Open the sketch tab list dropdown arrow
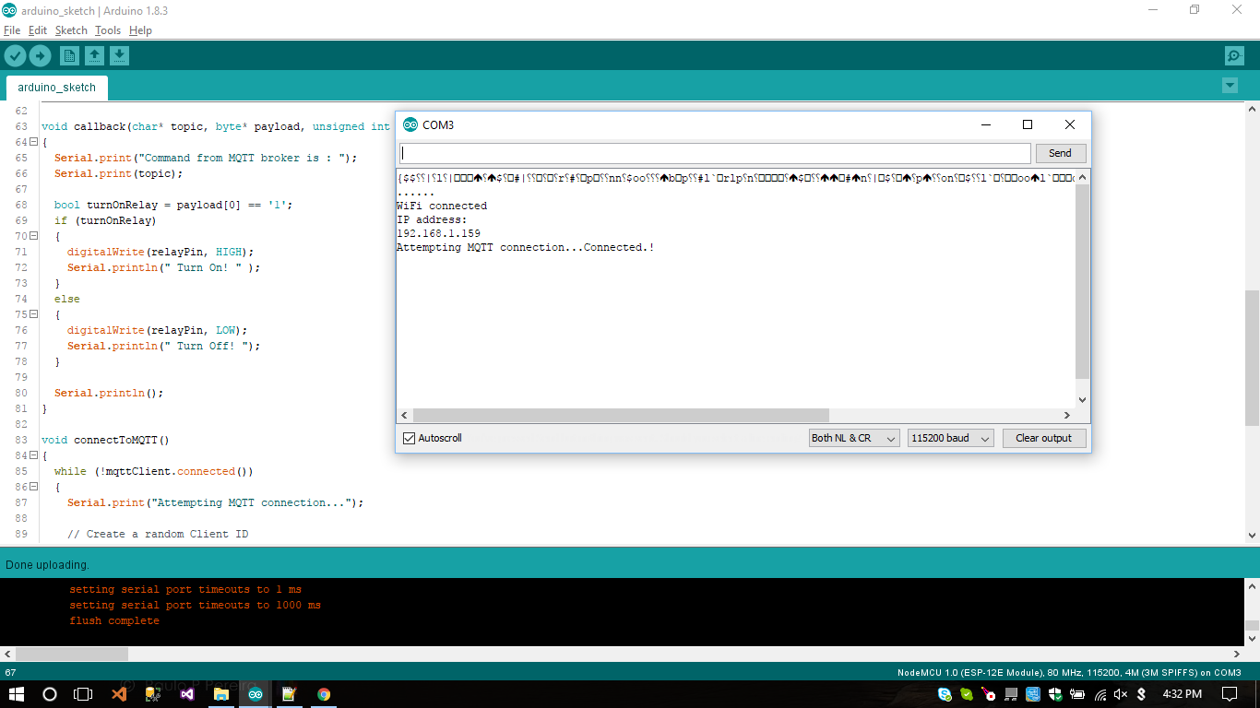Image resolution: width=1260 pixels, height=708 pixels. [1230, 85]
